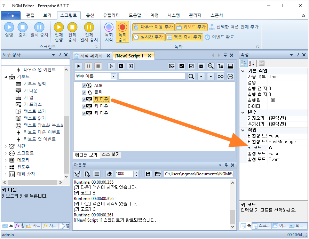Stop all scripts with 전체 중지
This screenshot has width=309, height=239.
click(x=72, y=32)
